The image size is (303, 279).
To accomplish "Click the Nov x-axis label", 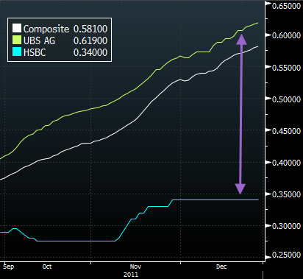I will pos(135,266).
